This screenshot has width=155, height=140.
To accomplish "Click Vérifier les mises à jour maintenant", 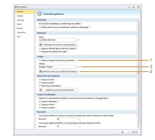I will point(58,90).
